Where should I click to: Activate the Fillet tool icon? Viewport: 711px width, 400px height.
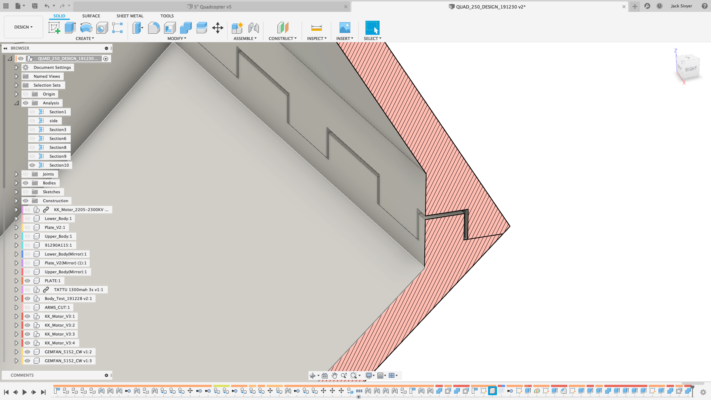pyautogui.click(x=154, y=28)
